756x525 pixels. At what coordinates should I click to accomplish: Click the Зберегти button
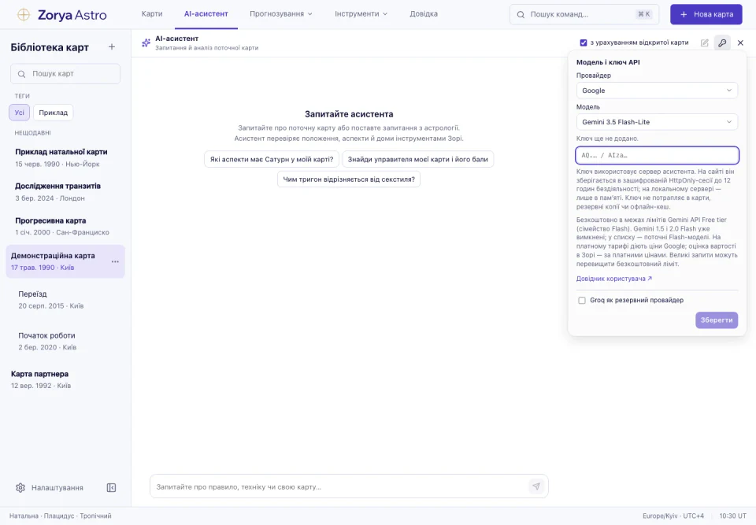(717, 320)
